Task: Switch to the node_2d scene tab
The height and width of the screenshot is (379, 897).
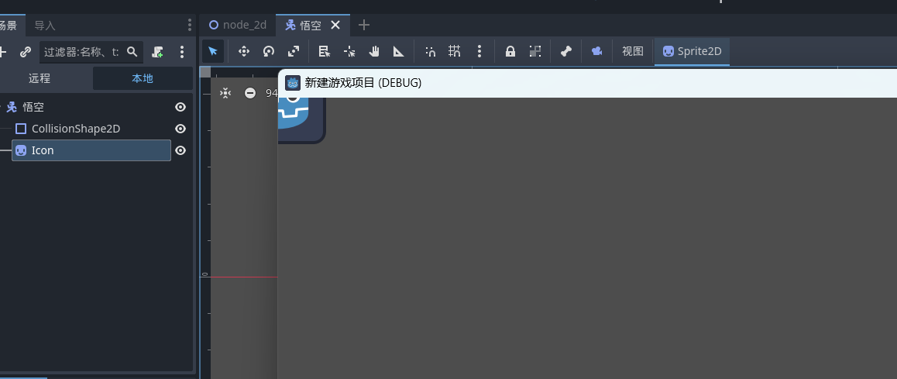Action: [x=238, y=25]
